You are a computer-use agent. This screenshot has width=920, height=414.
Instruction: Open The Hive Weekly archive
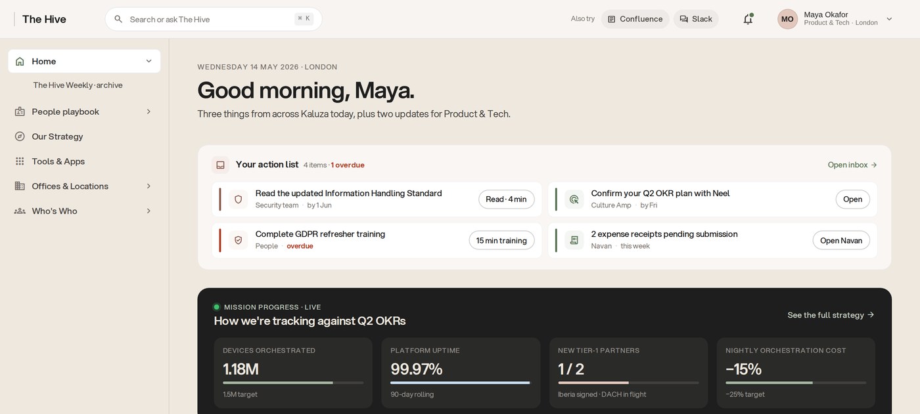[x=78, y=85]
